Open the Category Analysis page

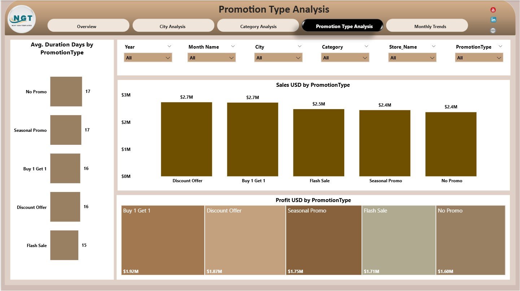[258, 26]
